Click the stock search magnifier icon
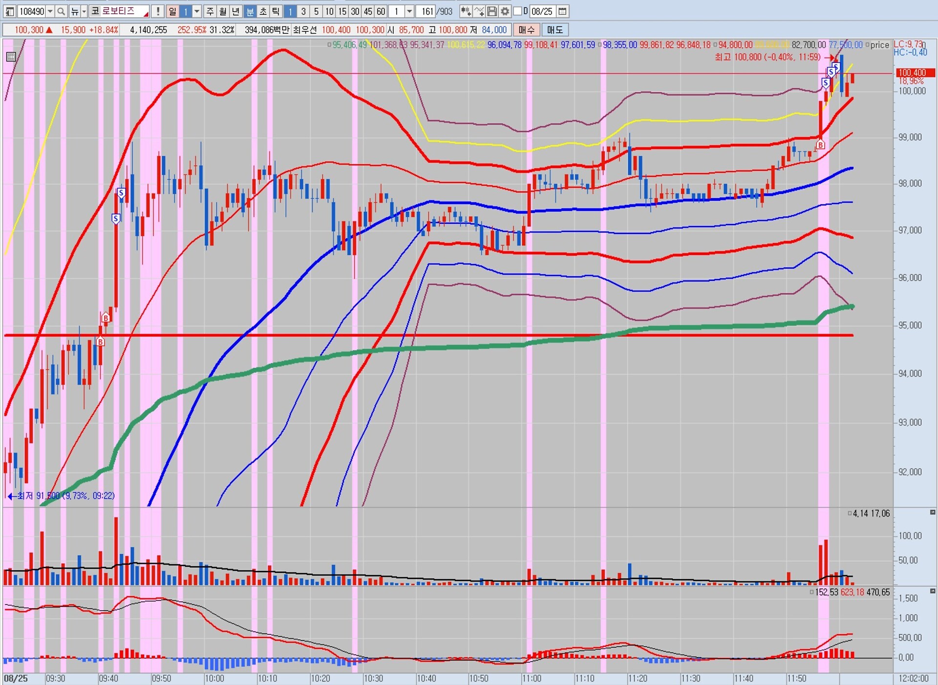Image resolution: width=938 pixels, height=685 pixels. (61, 11)
